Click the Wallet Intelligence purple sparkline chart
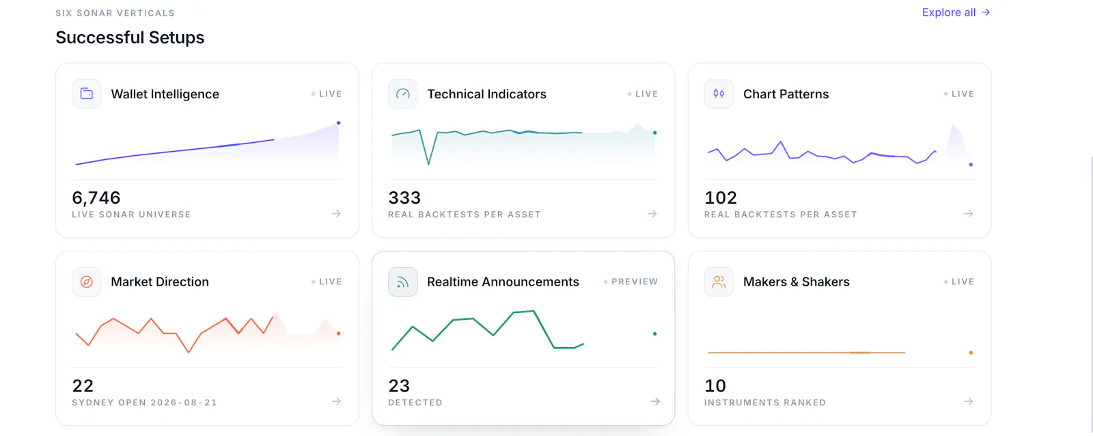Viewport: 1093px width, 436px height. coord(208,144)
